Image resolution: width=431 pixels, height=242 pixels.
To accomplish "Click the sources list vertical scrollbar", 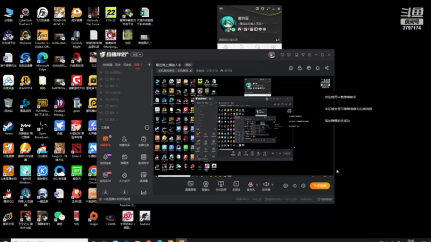I will tap(152, 88).
